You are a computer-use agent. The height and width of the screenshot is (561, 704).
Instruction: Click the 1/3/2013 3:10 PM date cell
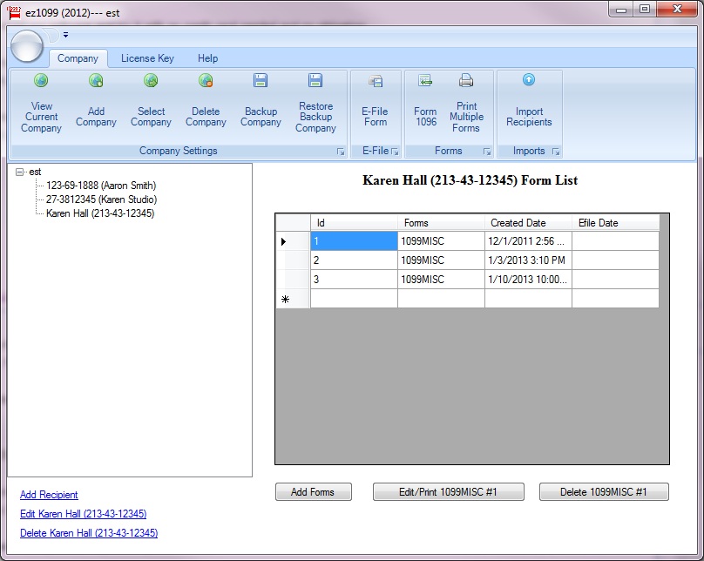point(528,260)
